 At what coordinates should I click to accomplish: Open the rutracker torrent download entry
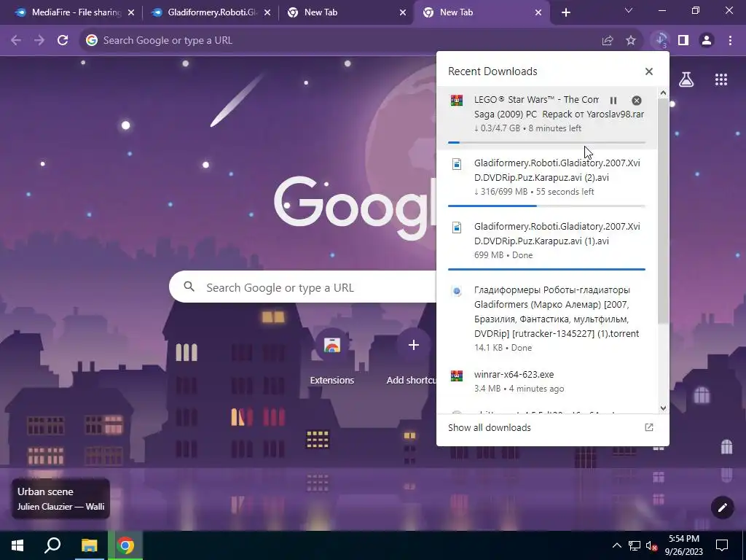coord(546,318)
